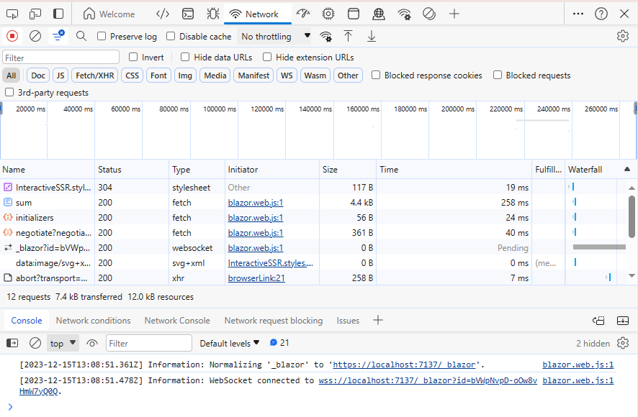
Task: Create live expression eye icon
Action: [x=92, y=344]
